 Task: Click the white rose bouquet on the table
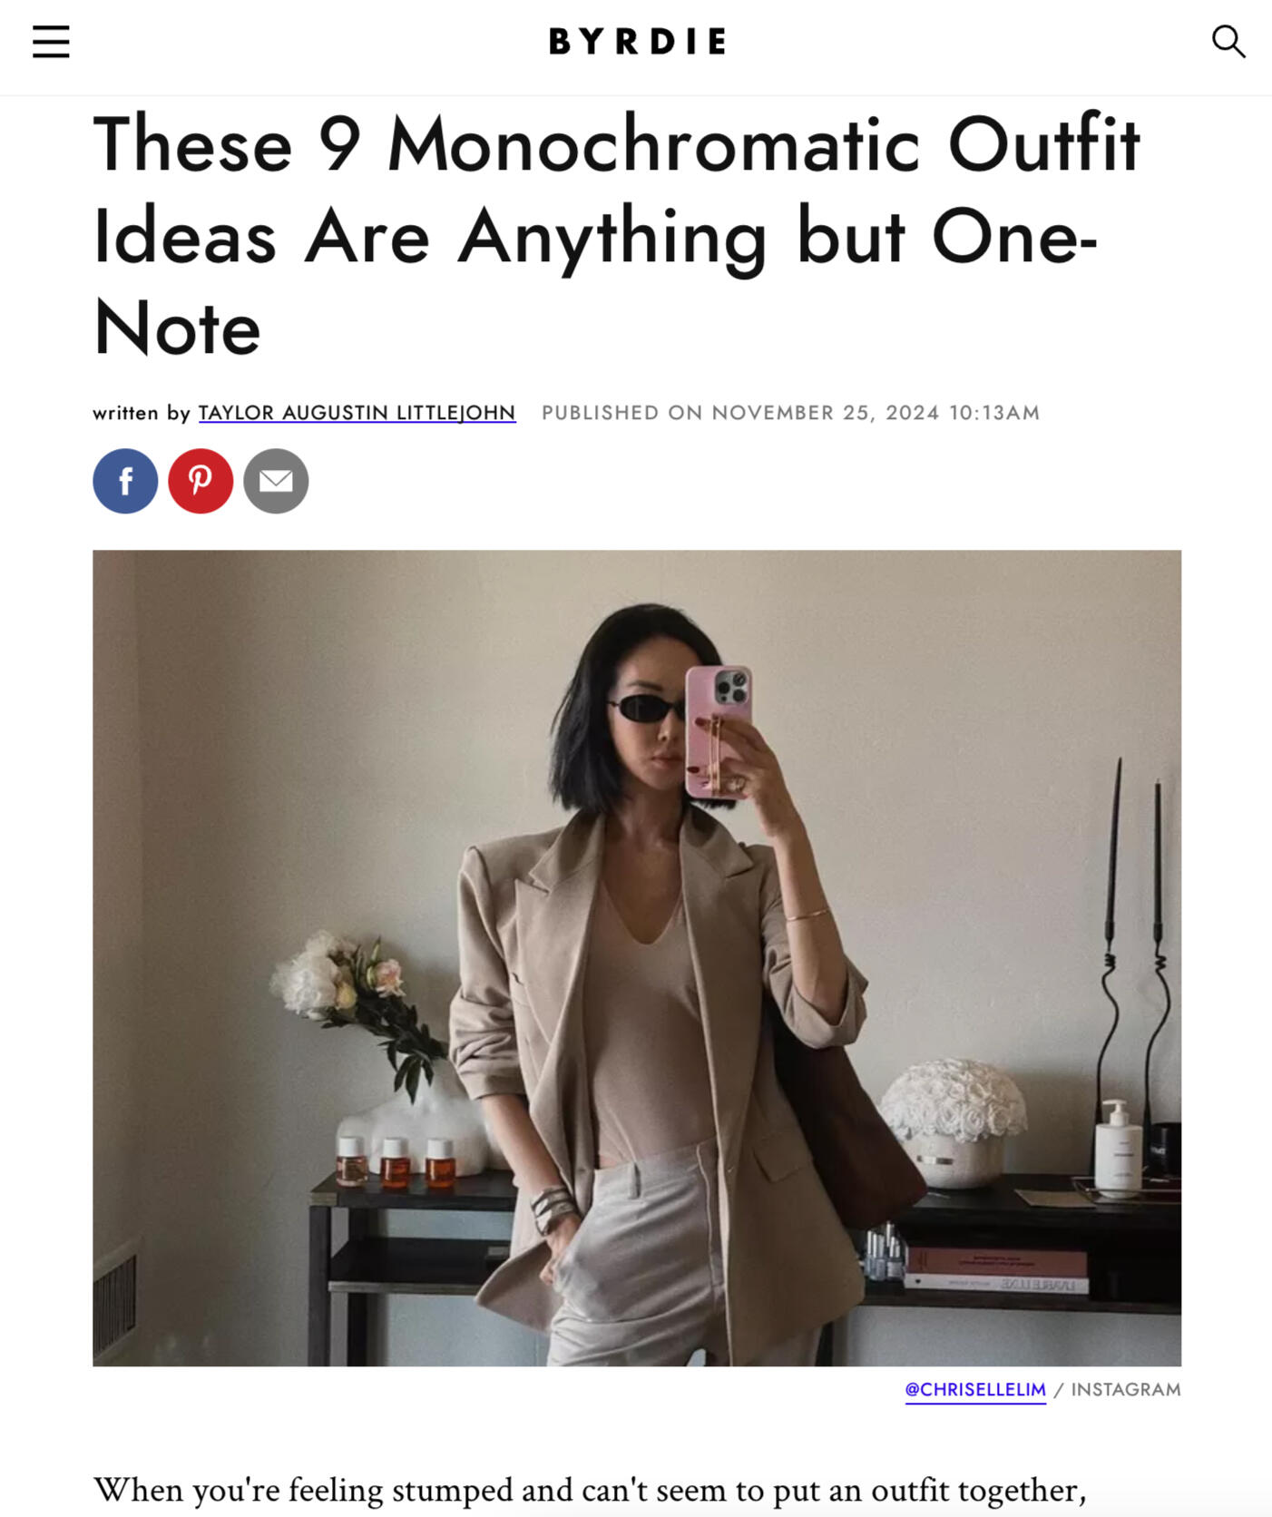pos(953,1099)
